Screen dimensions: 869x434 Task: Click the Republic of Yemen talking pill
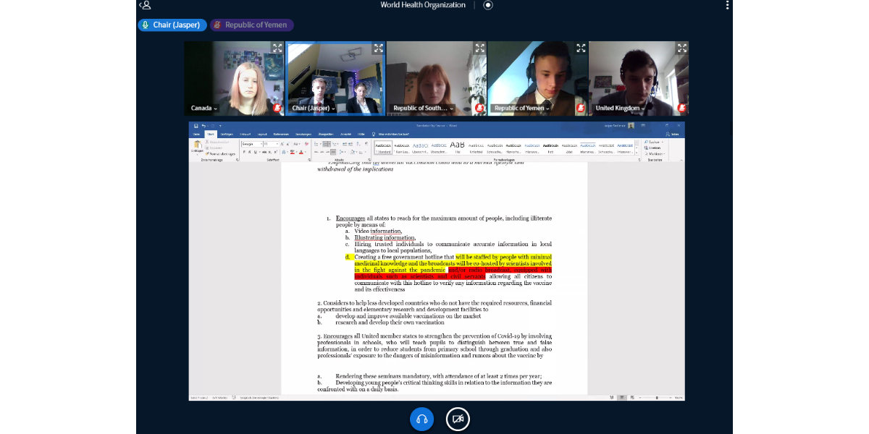pyautogui.click(x=251, y=25)
